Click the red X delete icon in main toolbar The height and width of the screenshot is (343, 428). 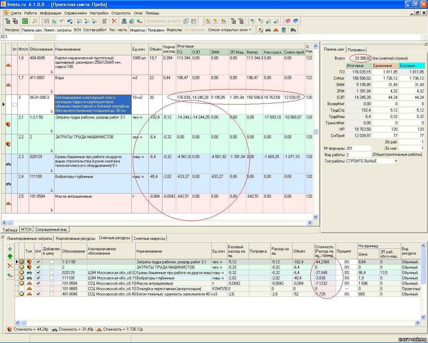point(114,21)
